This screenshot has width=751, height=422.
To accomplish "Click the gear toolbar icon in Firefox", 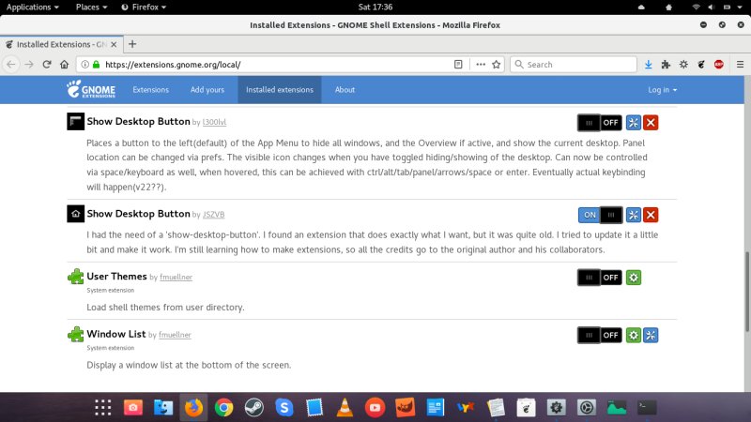I will [x=683, y=64].
